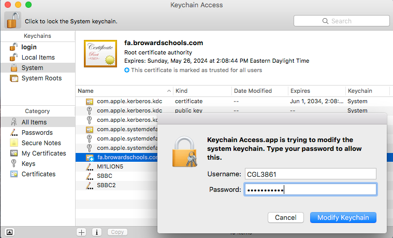Click the Password field in the dialog
This screenshot has height=238, width=393.
click(x=311, y=190)
